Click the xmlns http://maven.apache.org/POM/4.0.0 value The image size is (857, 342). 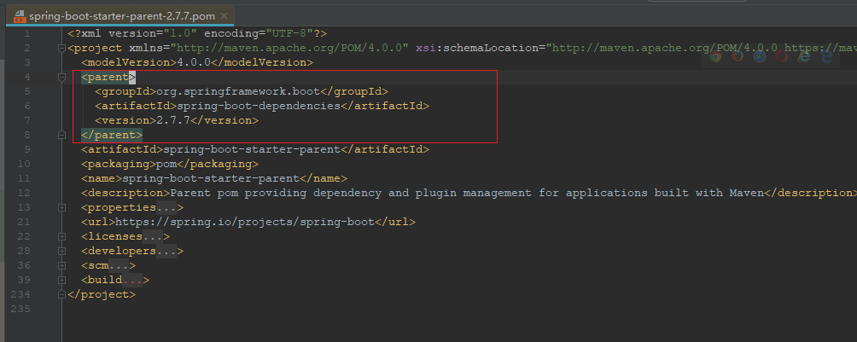pyautogui.click(x=289, y=48)
